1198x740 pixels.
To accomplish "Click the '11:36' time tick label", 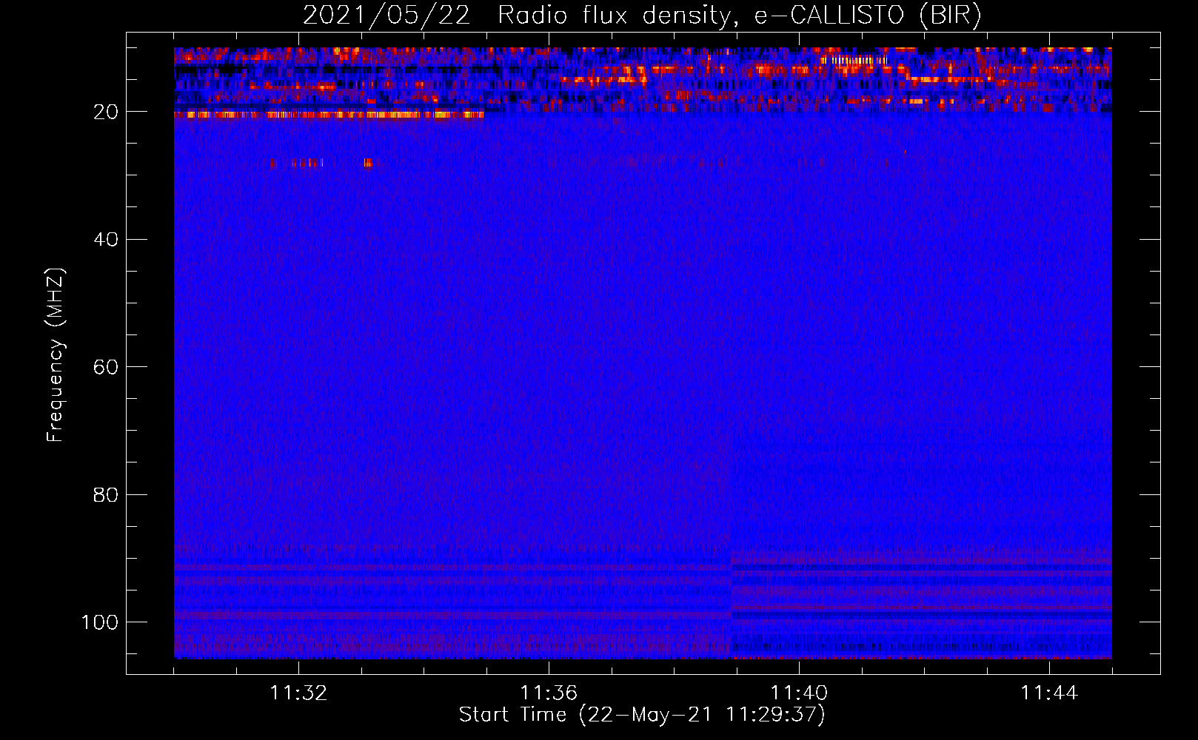I will tap(549, 693).
